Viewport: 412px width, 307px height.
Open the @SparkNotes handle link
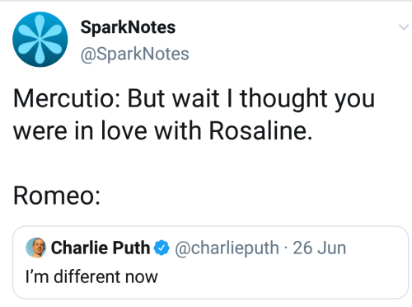(x=134, y=54)
